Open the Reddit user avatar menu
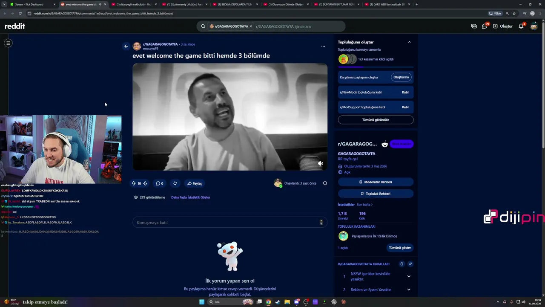This screenshot has height=307, width=545. click(534, 26)
